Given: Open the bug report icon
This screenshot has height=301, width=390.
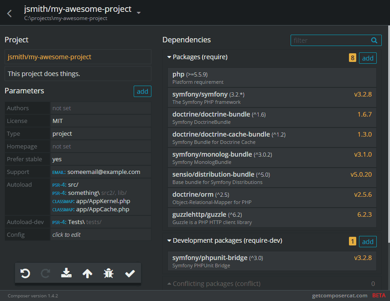Looking at the screenshot, I should point(108,273).
